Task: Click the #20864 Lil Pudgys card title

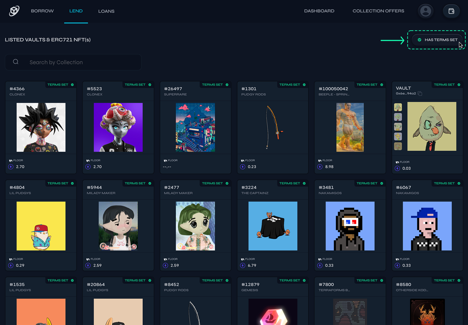Action: point(96,285)
